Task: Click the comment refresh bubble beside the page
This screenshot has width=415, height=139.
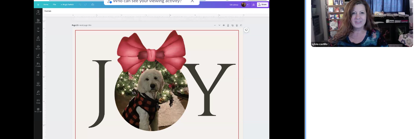Action: tap(246, 30)
